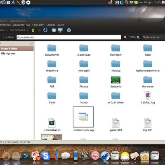
Task: Select the Video folder
Action: click(x=84, y=98)
